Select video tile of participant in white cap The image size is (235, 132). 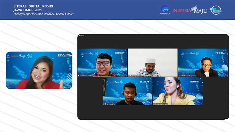point(152,62)
